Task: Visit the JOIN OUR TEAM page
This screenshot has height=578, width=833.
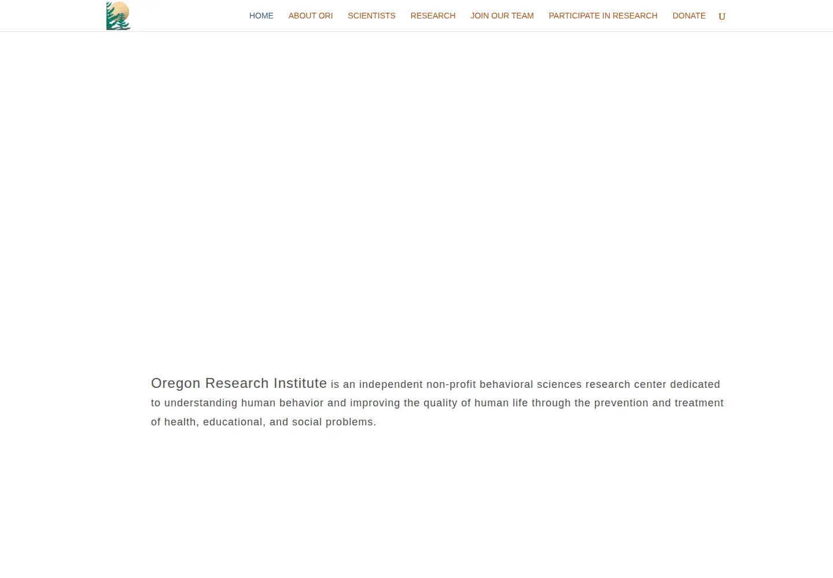Action: coord(502,16)
